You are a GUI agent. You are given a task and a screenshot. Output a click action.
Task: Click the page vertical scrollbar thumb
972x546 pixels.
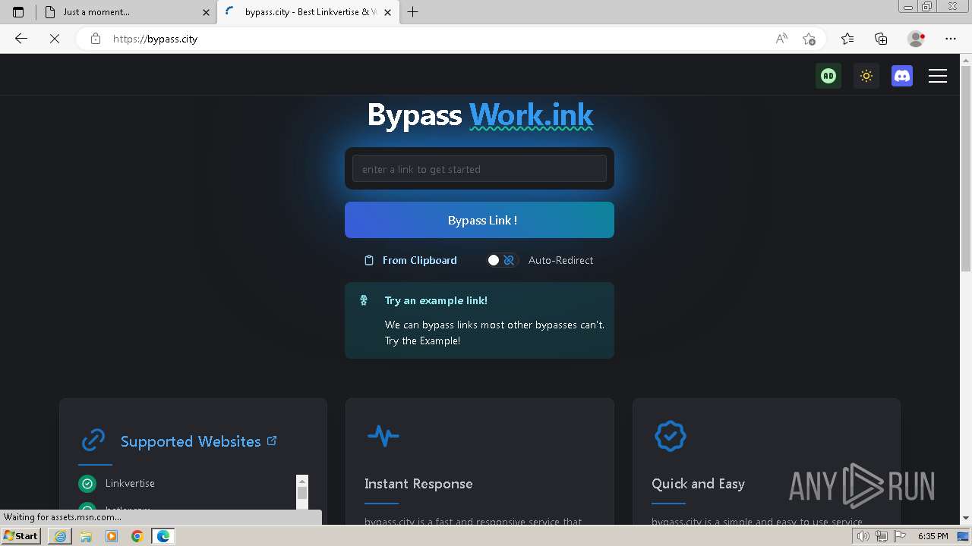[x=966, y=167]
